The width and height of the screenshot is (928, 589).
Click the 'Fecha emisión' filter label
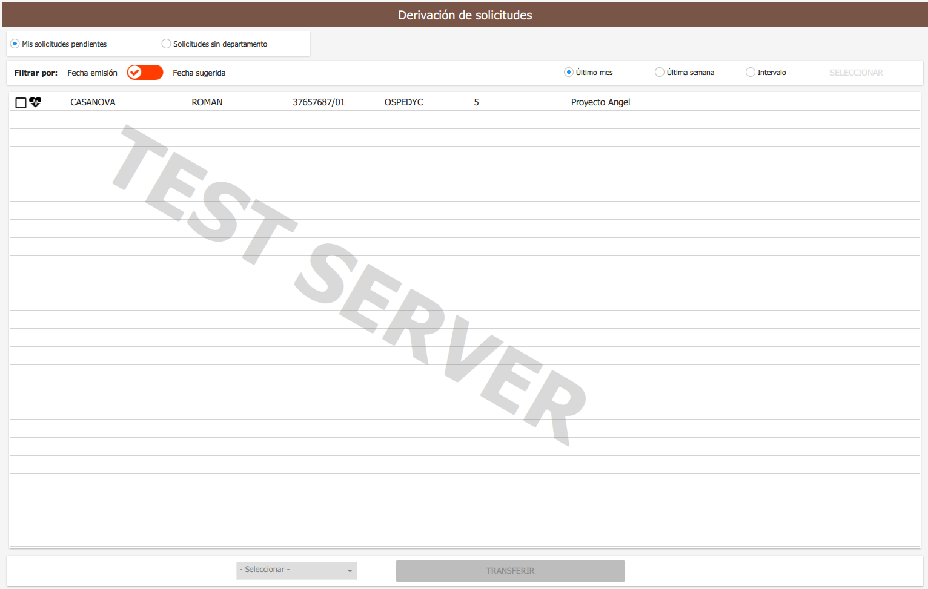point(92,73)
